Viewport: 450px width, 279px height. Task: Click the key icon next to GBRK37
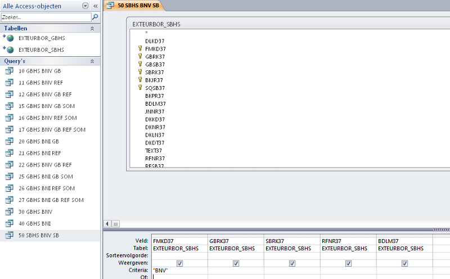click(x=140, y=56)
